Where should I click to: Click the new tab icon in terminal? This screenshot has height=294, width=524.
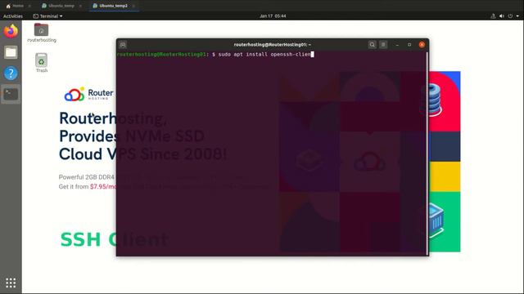click(123, 45)
